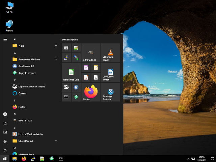
Task: Open the Synology Assistant tile
Action: [x=110, y=92]
